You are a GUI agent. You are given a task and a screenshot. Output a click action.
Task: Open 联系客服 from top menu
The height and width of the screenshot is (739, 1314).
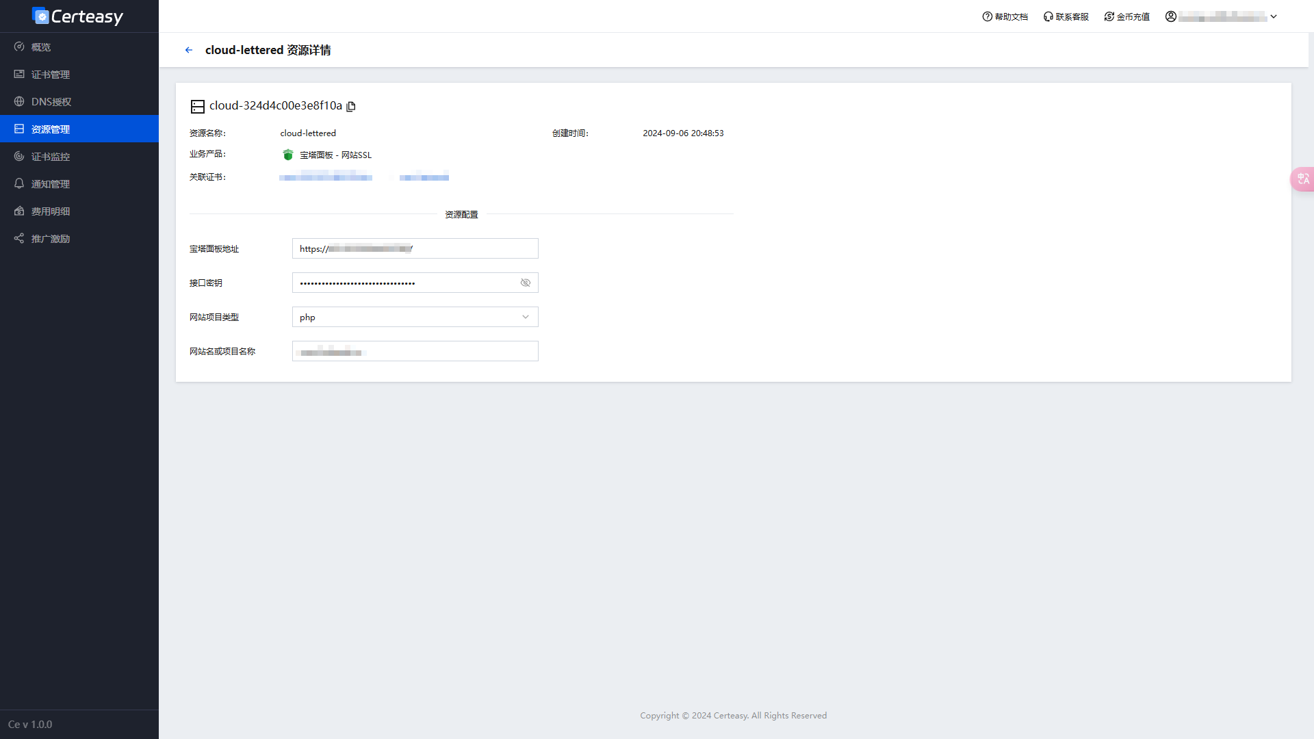coord(1066,16)
